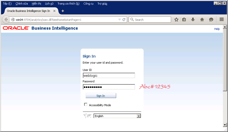The height and width of the screenshot is (132, 228).
Task: Open the Hiển thị menu
Action: (x=36, y=4)
